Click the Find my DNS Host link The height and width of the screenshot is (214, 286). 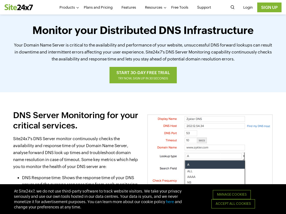click(258, 126)
